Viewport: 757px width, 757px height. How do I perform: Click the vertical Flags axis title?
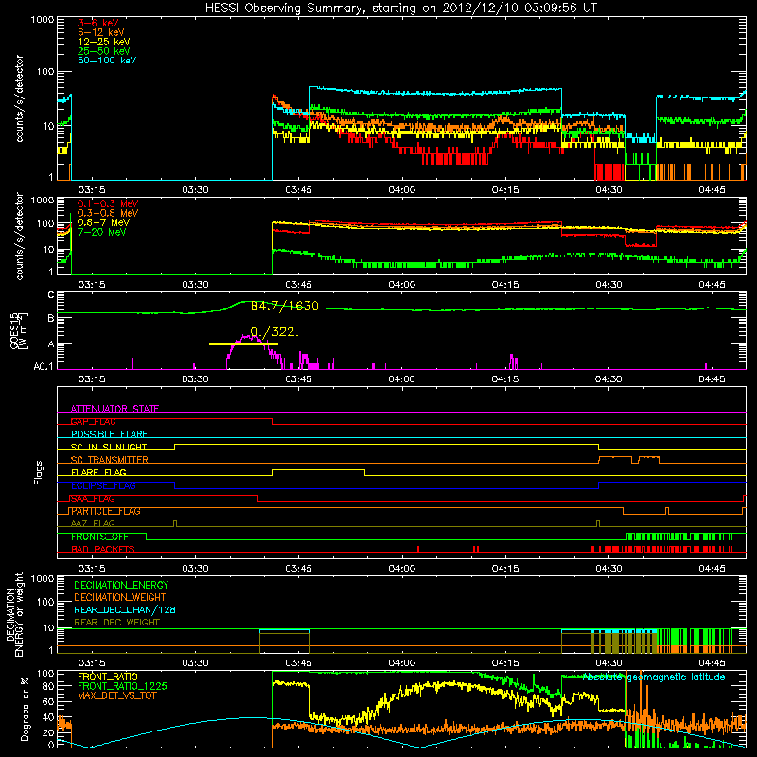(x=39, y=472)
